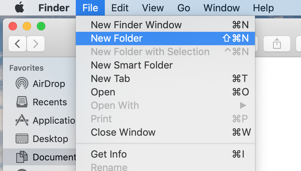301x171 pixels.
Task: Select Close Window menu item
Action: [123, 132]
